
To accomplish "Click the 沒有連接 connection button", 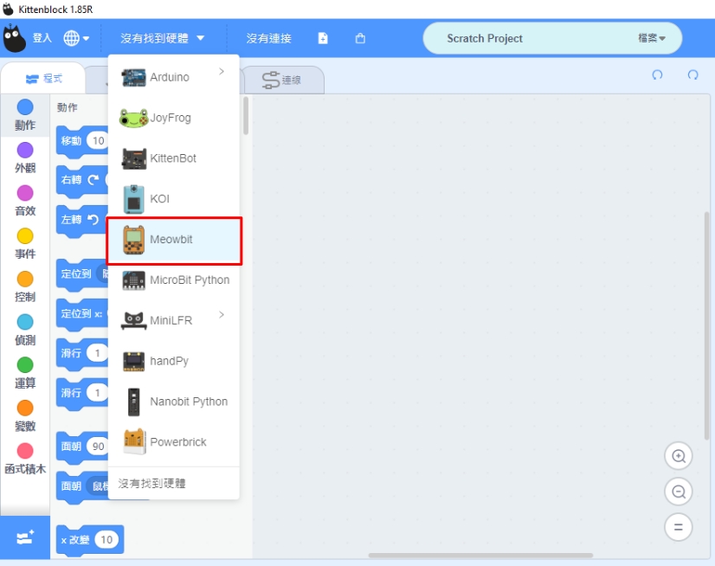I will click(x=268, y=38).
